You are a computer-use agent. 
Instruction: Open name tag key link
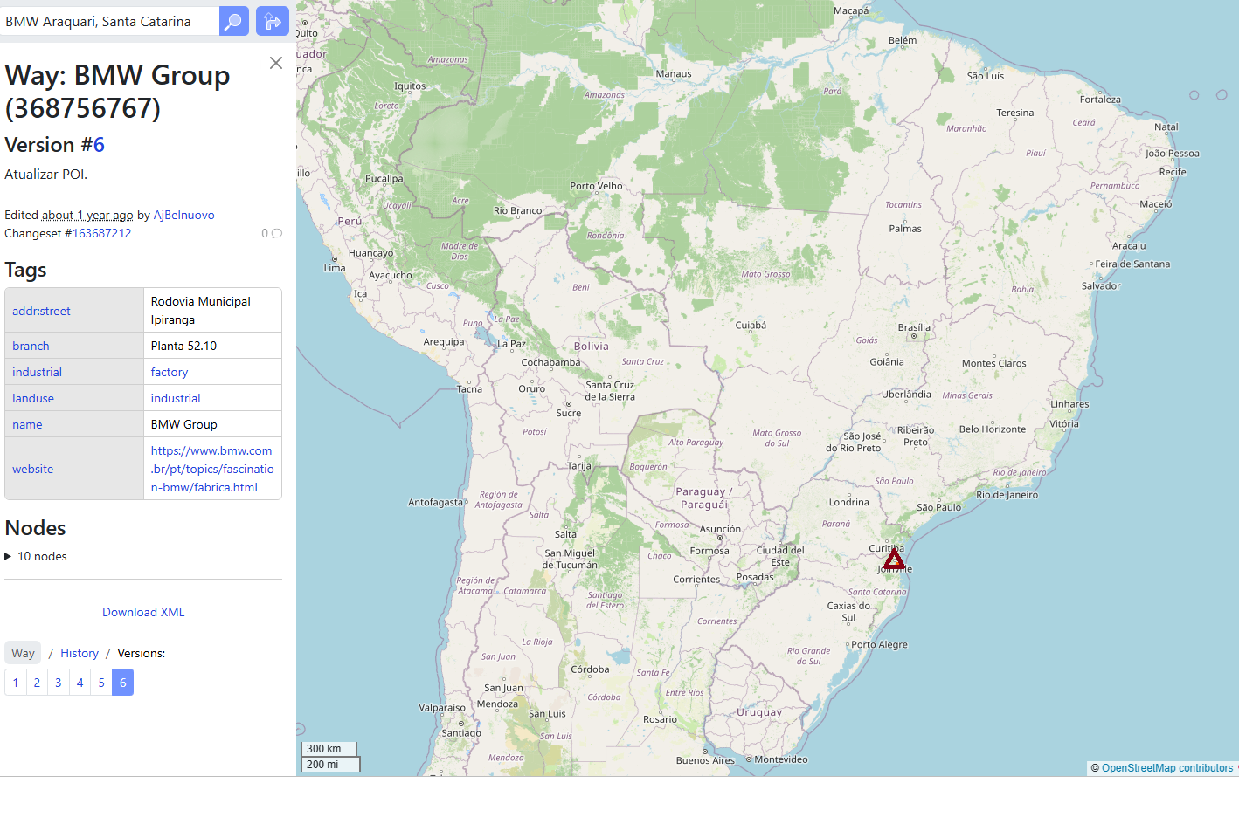point(27,424)
